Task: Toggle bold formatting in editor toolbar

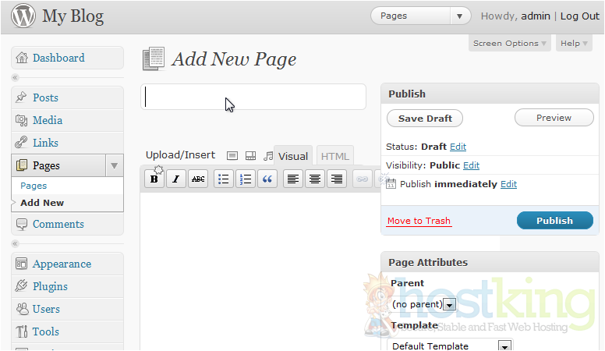Action: point(154,179)
